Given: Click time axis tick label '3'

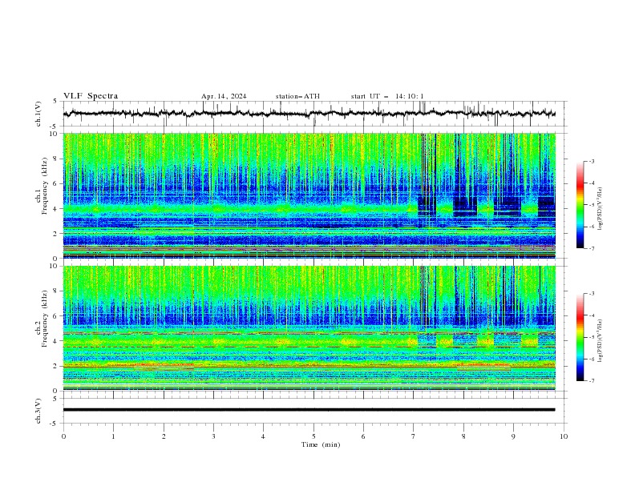Looking at the screenshot, I should tap(213, 436).
